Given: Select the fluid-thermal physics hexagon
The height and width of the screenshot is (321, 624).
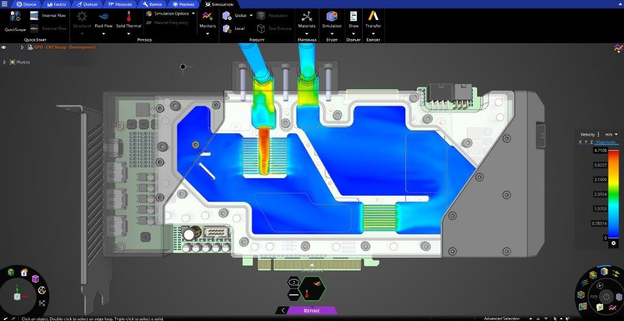Looking at the screenshot, I should tap(312, 289).
